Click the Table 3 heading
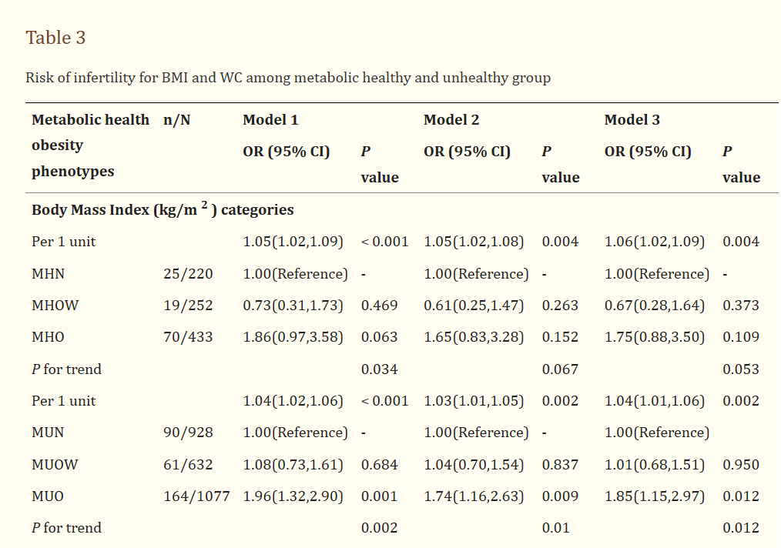The image size is (781, 548). (x=55, y=38)
